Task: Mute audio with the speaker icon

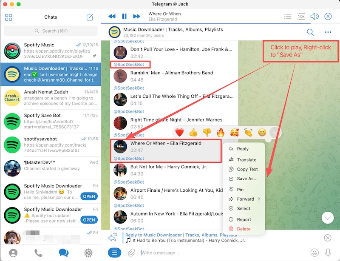Action: coord(315,16)
